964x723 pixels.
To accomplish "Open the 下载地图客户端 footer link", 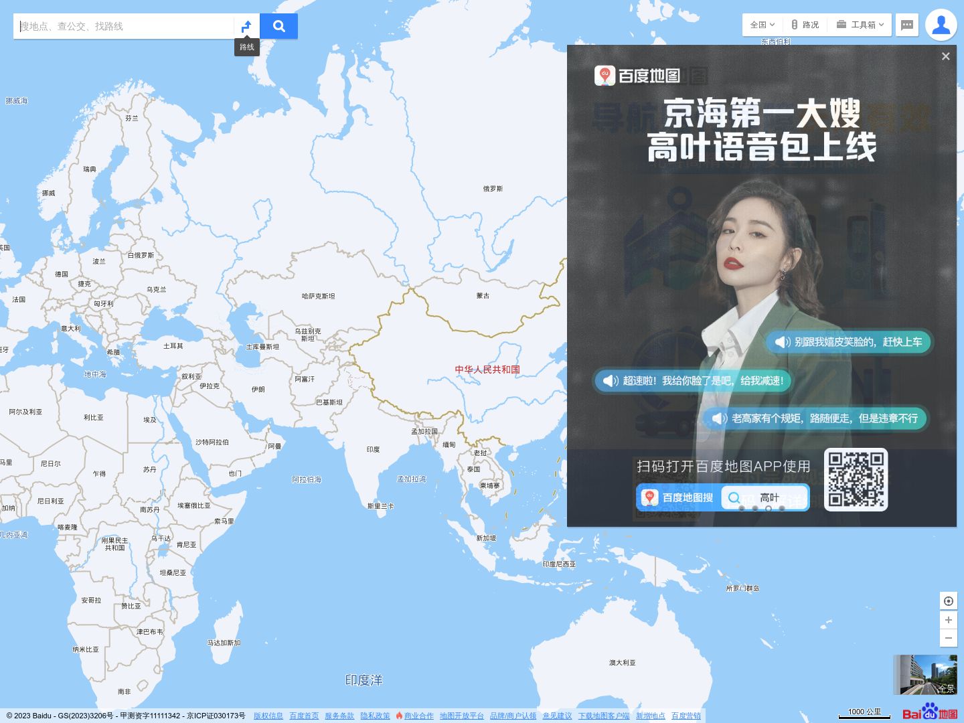I will pyautogui.click(x=604, y=716).
